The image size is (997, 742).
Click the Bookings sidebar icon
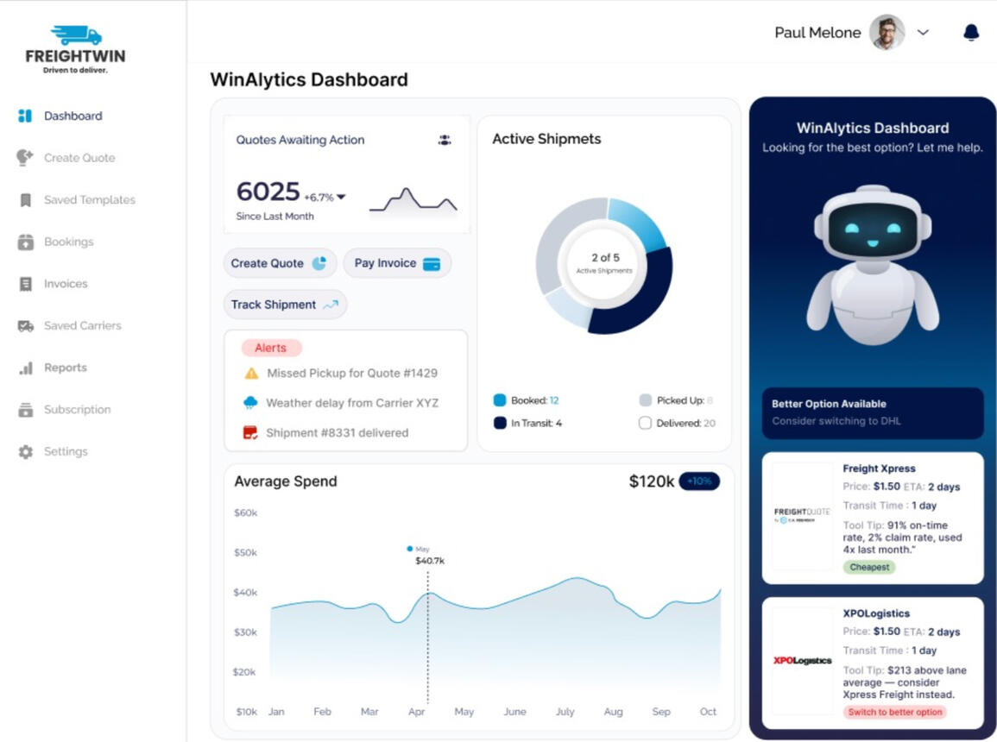[25, 242]
